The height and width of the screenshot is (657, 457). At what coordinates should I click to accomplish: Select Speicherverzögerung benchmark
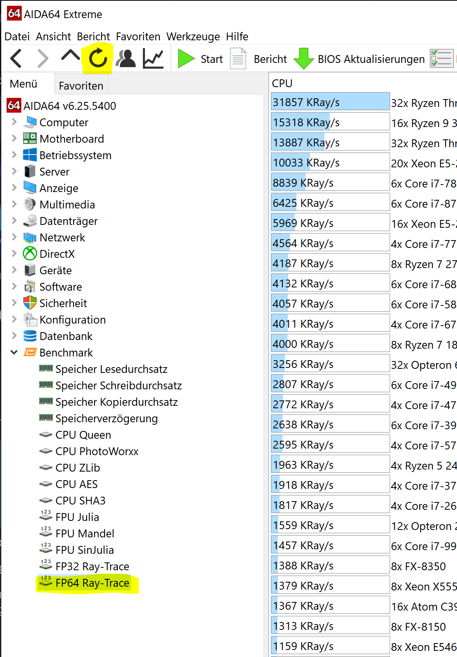click(x=107, y=419)
